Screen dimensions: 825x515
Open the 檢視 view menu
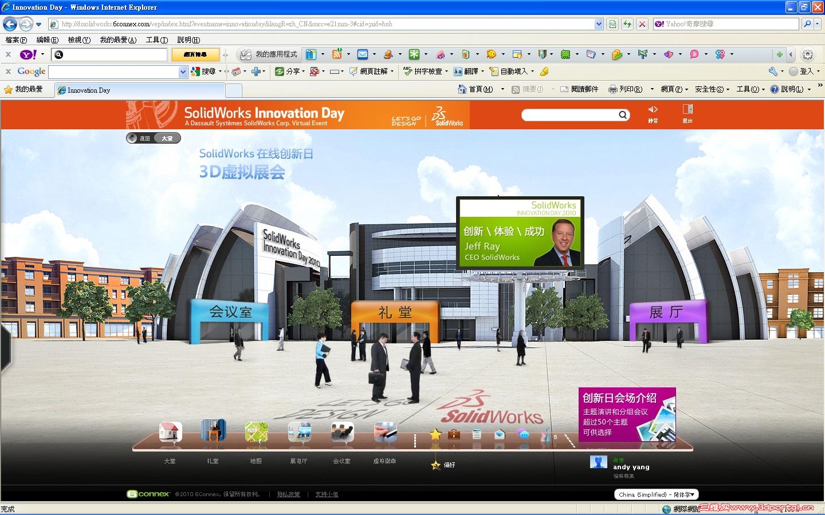79,40
